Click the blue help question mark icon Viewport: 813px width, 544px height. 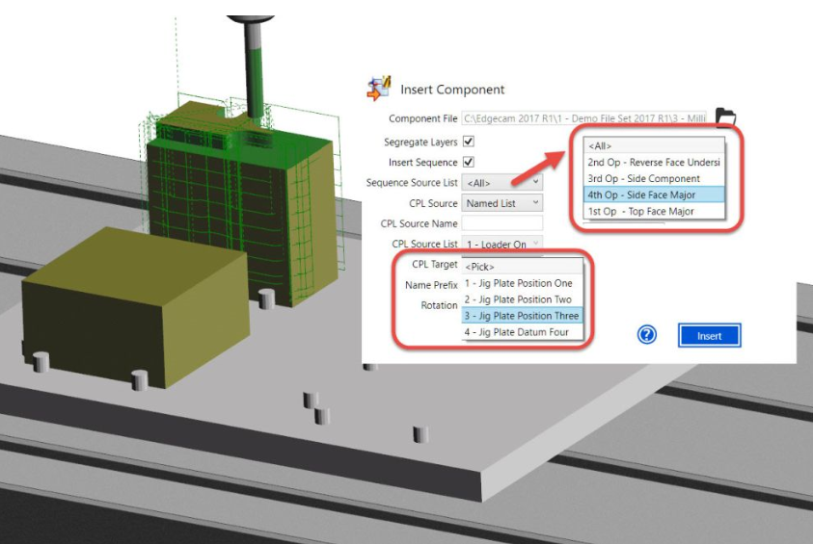pos(647,335)
